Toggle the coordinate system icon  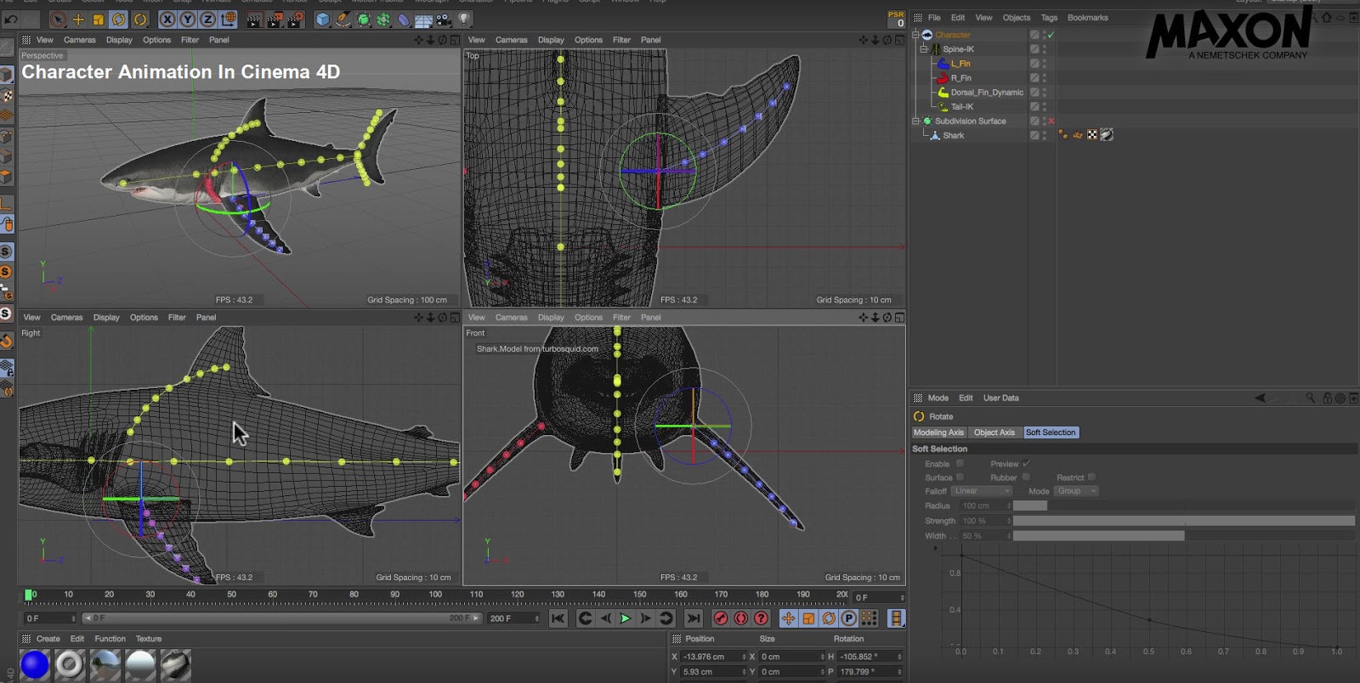click(x=228, y=19)
